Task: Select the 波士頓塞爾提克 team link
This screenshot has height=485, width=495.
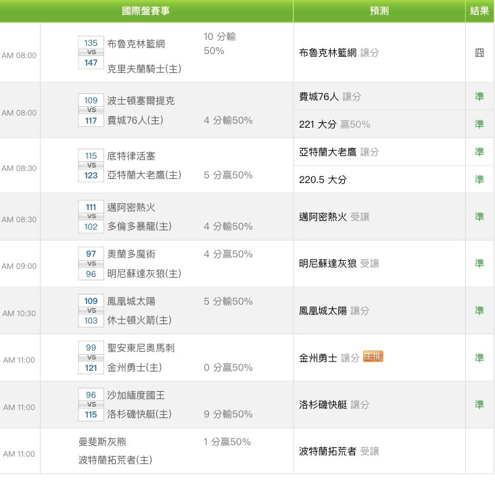Action: point(141,101)
